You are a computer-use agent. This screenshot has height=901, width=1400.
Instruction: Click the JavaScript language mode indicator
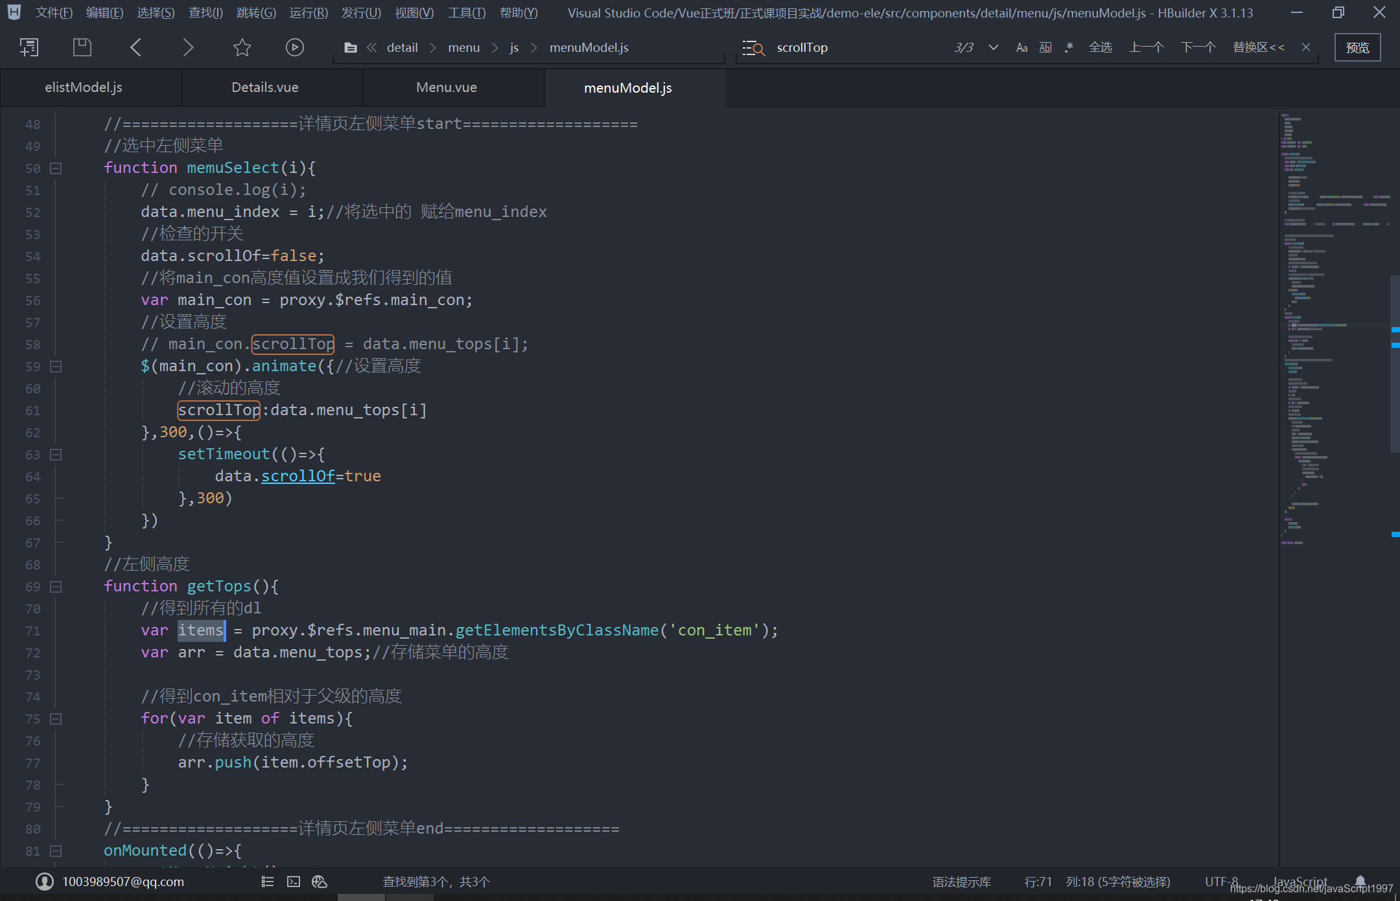1300,882
